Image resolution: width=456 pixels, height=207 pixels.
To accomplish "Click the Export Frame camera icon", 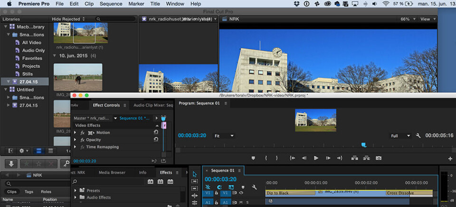I will click(x=379, y=158).
